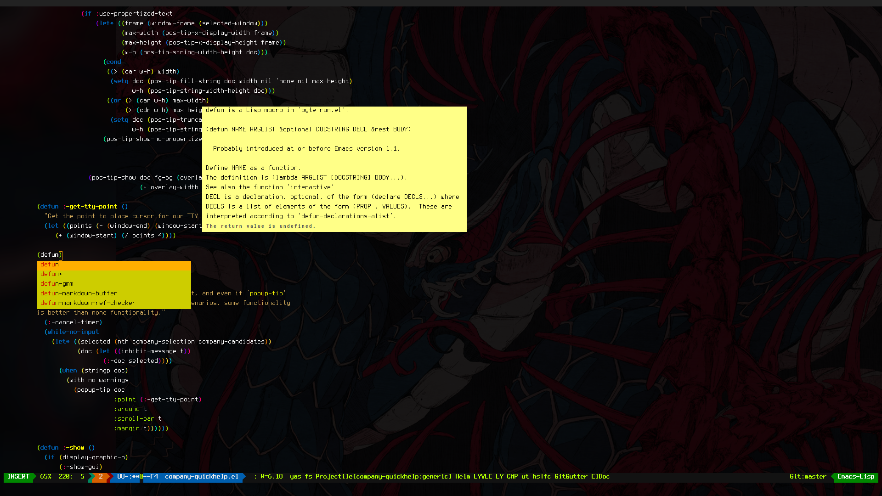
Task: Select defun-markdown-buffer from completion popup
Action: [x=79, y=293]
